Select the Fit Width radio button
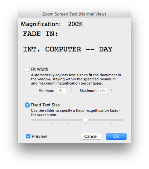149x169 pixels. 27,69
